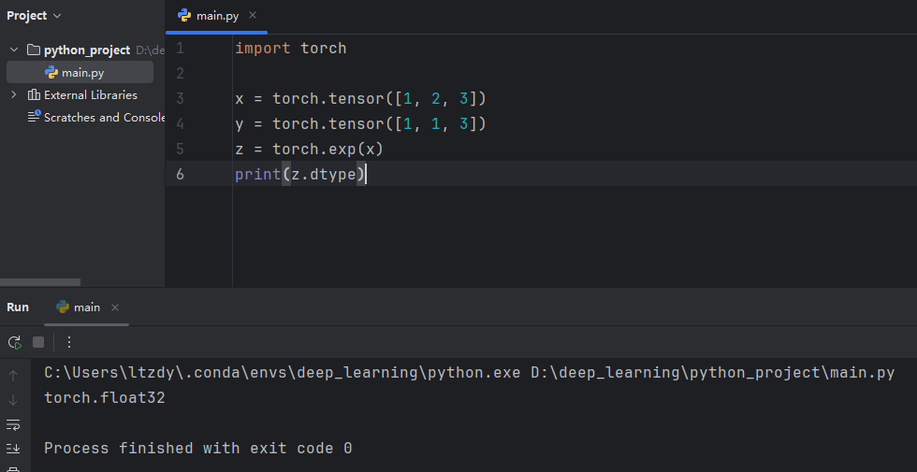The image size is (917, 472).
Task: Toggle scroll to end of console
Action: click(13, 449)
